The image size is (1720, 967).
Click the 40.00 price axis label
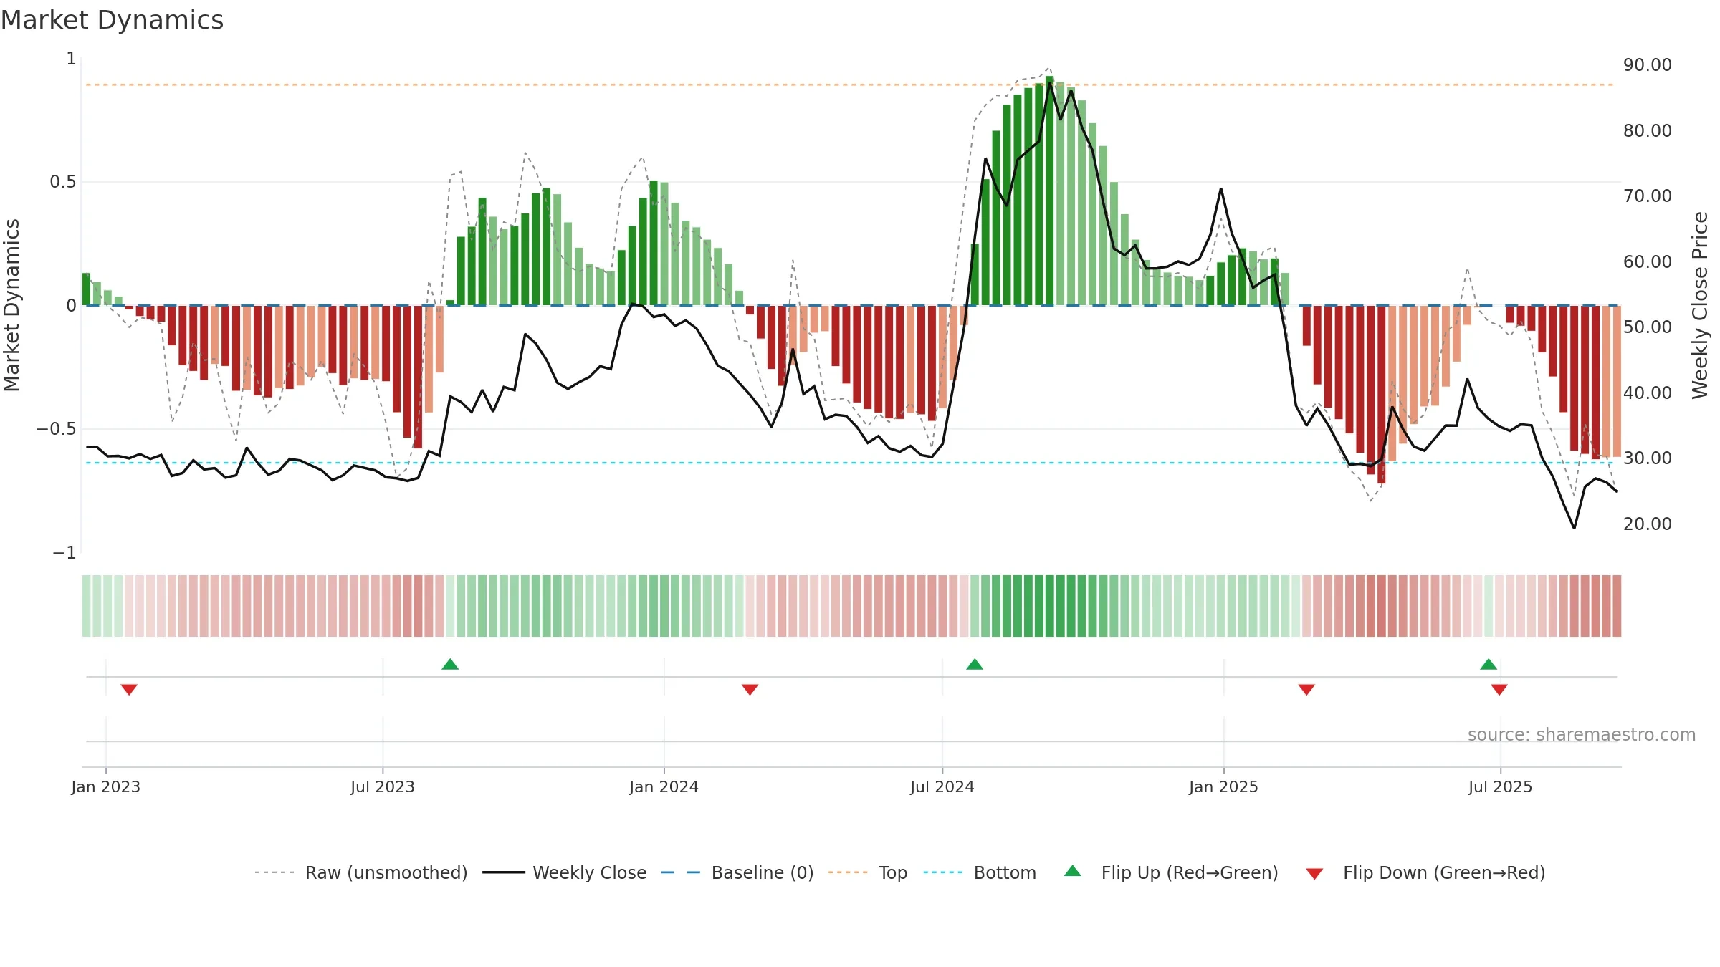click(1648, 393)
